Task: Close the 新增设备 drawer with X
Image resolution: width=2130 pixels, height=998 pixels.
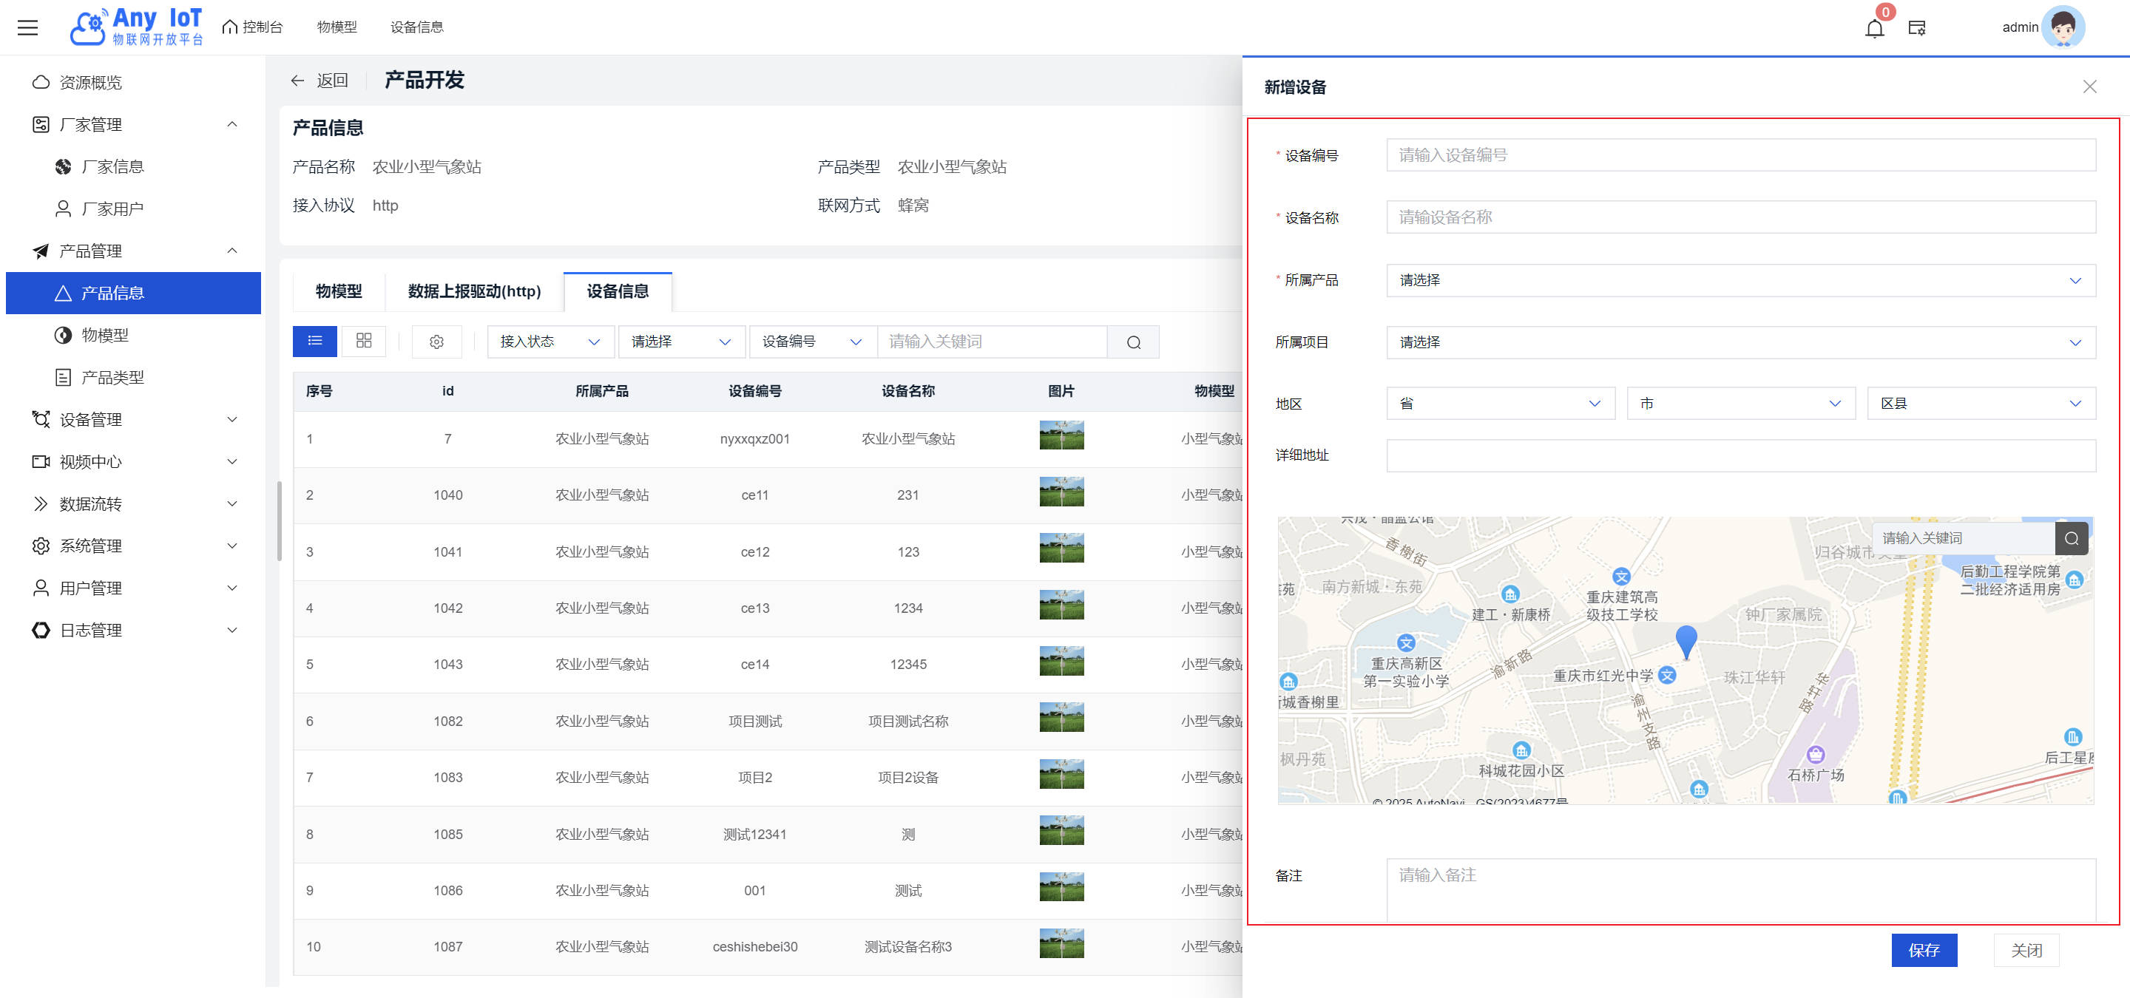Action: 2089,86
